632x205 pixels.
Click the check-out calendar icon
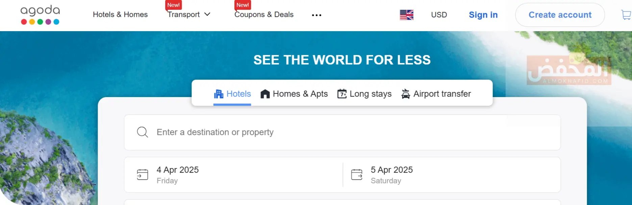(356, 175)
